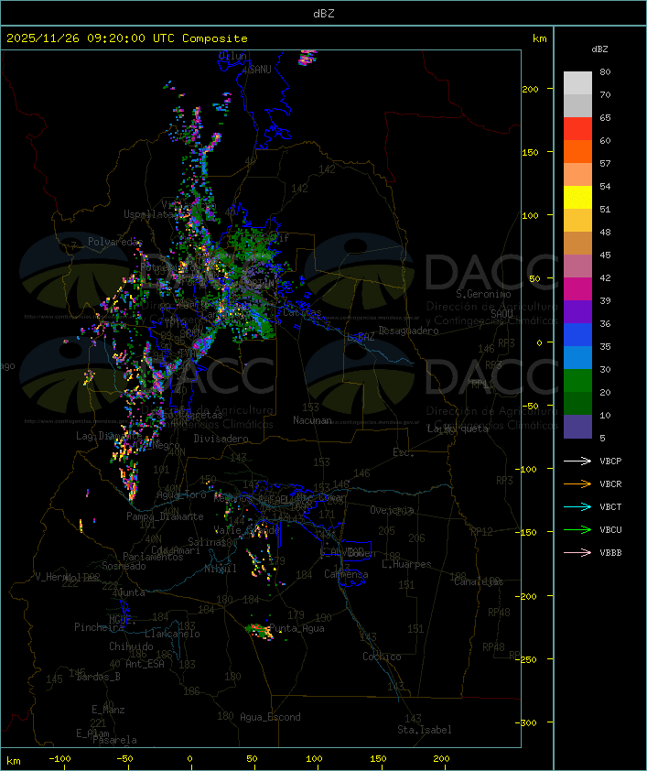Click the Polvaredas map label
Viewport: 647px width, 771px height.
coord(115,242)
